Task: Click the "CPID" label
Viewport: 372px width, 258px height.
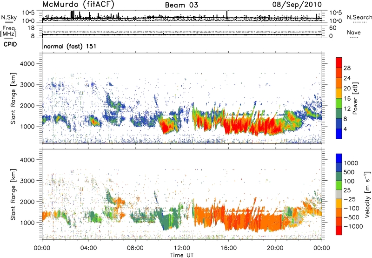Action: (10, 45)
